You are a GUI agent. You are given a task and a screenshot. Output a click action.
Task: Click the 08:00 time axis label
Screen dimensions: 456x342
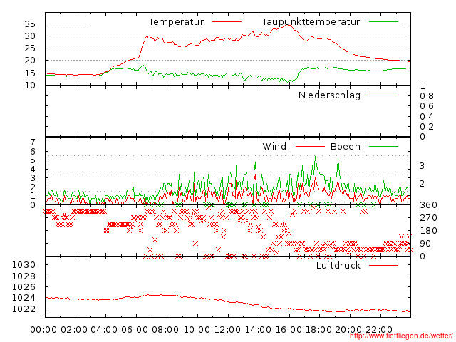(x=165, y=330)
